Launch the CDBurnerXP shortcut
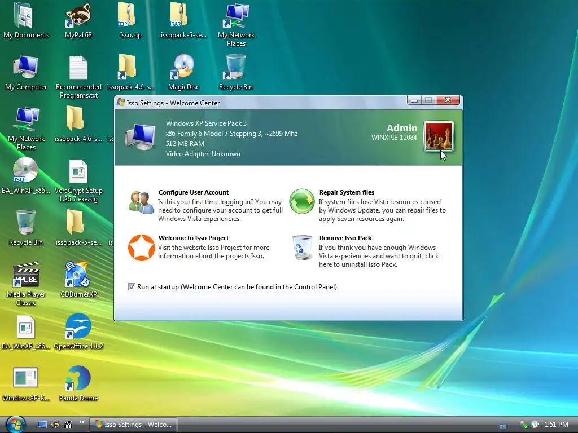 [78, 280]
